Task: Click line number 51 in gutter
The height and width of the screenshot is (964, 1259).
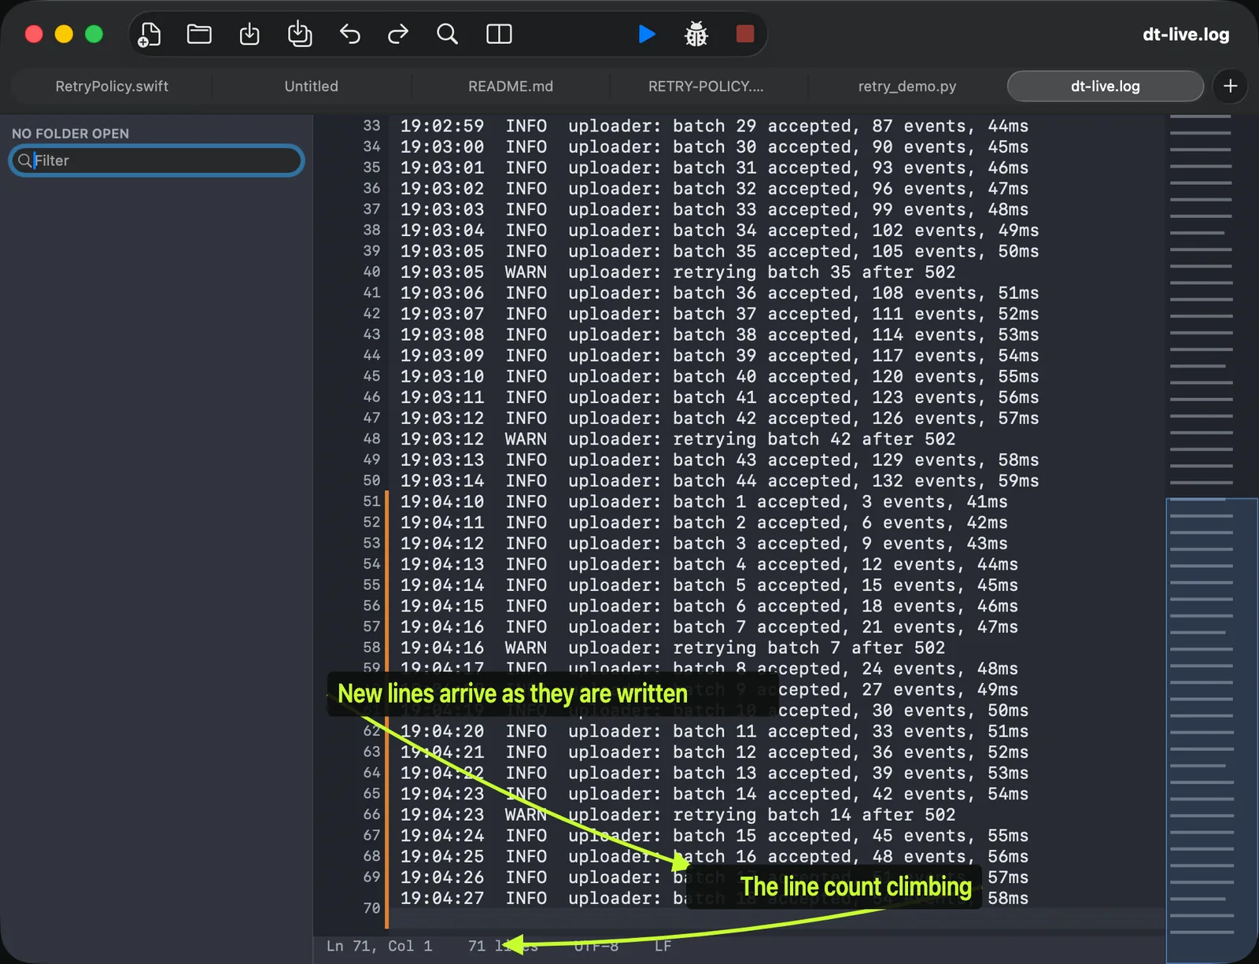Action: [x=371, y=501]
